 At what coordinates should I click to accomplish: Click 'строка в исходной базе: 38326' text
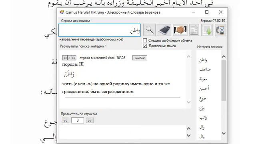coord(102,58)
